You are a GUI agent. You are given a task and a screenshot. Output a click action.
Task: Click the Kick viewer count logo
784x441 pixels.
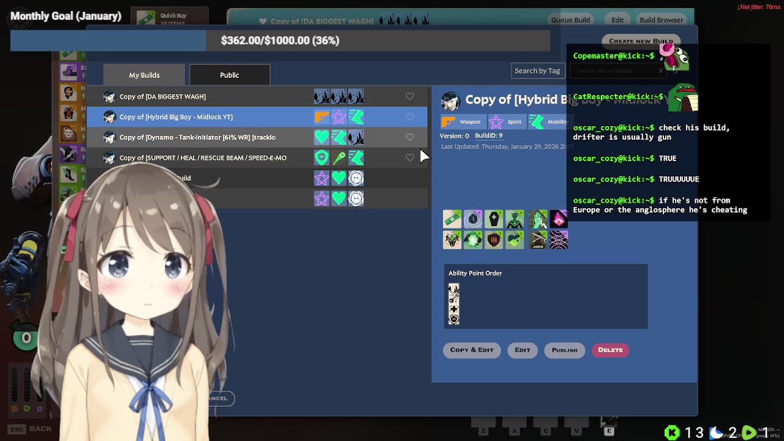click(x=672, y=432)
